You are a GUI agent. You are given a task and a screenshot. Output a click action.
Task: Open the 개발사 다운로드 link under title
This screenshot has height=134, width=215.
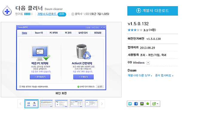tap(47, 14)
